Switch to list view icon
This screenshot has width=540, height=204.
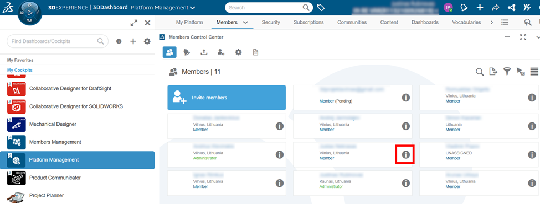pyautogui.click(x=534, y=71)
